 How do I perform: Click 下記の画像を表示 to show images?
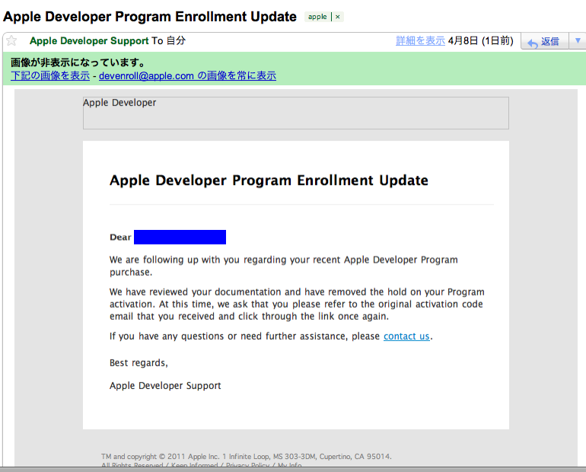tap(50, 75)
